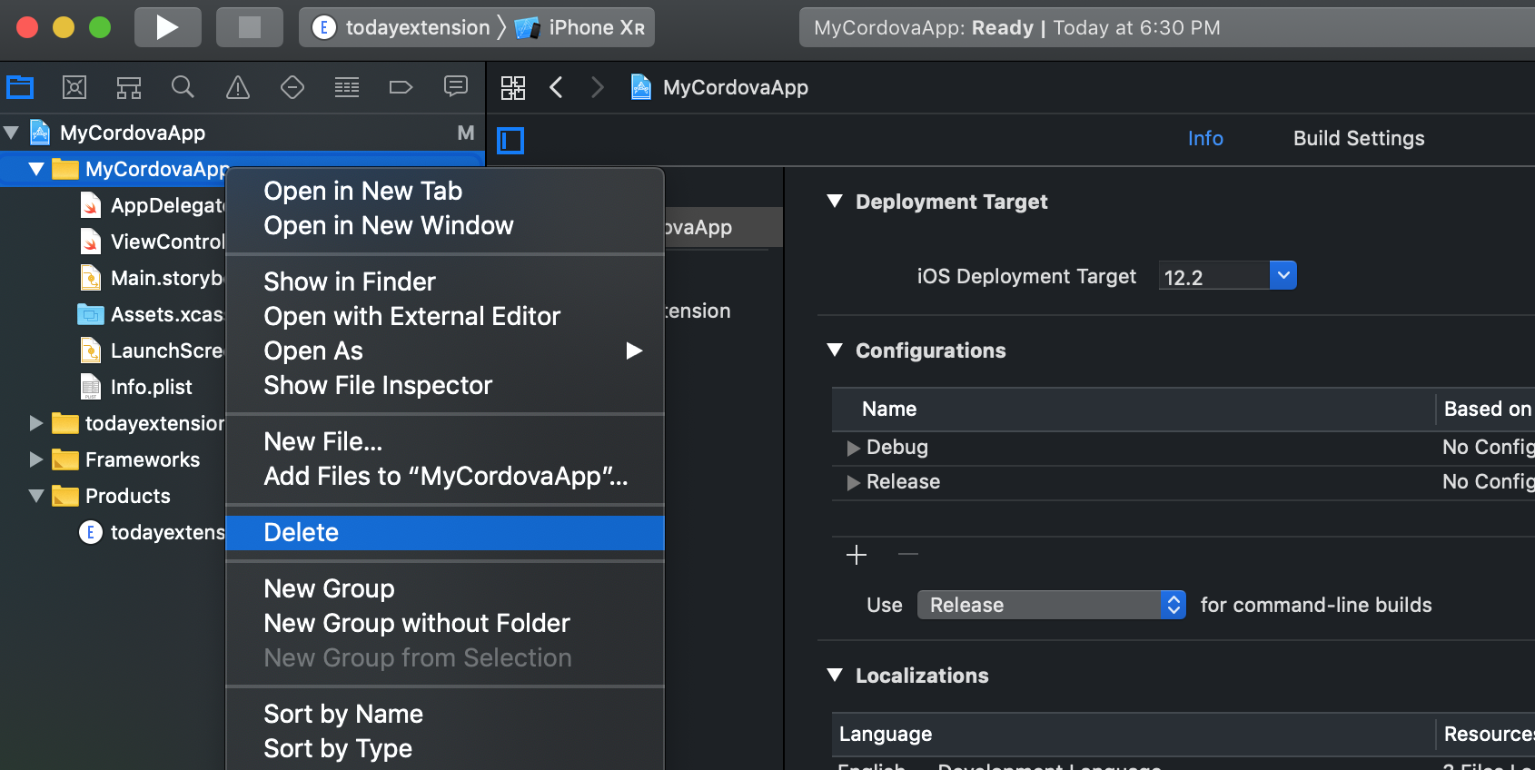The image size is (1535, 770).
Task: Select Info.plist in the project navigator
Action: pyautogui.click(x=151, y=388)
